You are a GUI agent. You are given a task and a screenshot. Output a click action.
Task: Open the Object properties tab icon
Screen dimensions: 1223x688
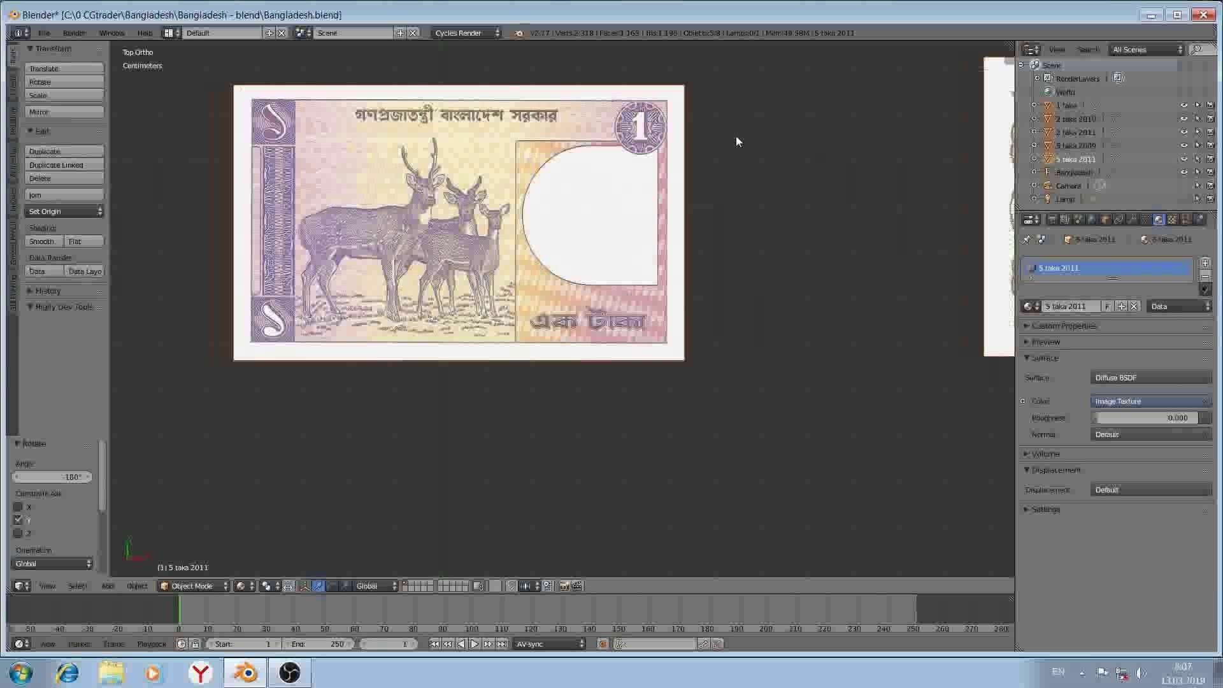coord(1105,220)
